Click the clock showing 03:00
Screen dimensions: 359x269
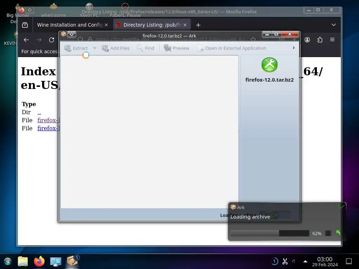click(x=325, y=261)
